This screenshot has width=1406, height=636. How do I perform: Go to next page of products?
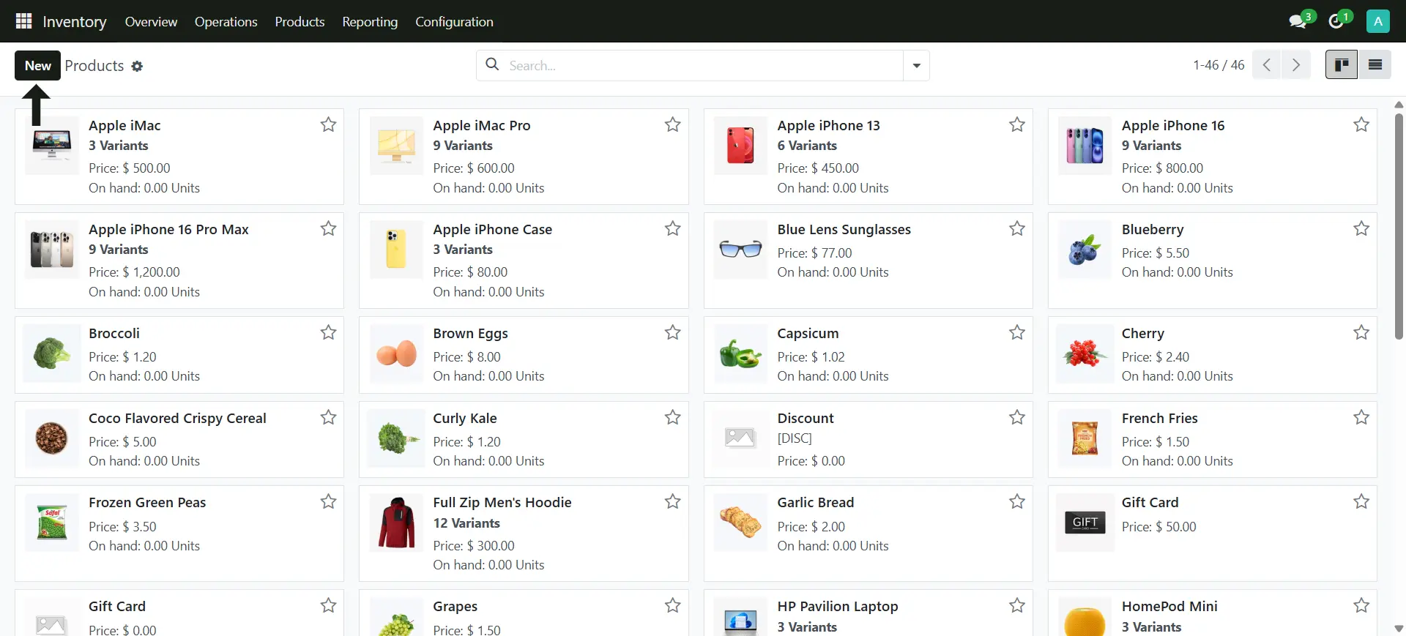click(1296, 65)
